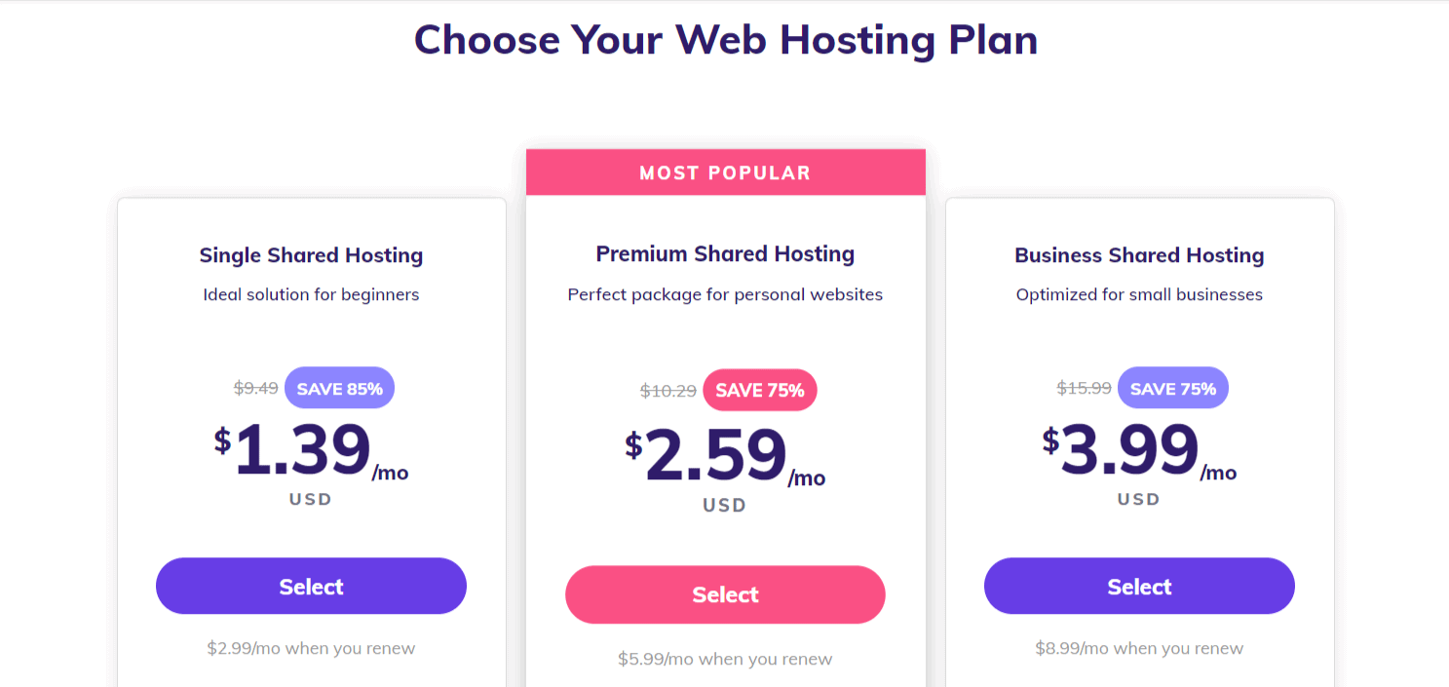Click the Premium Shared Hosting title
This screenshot has height=687, width=1449.
(x=725, y=253)
